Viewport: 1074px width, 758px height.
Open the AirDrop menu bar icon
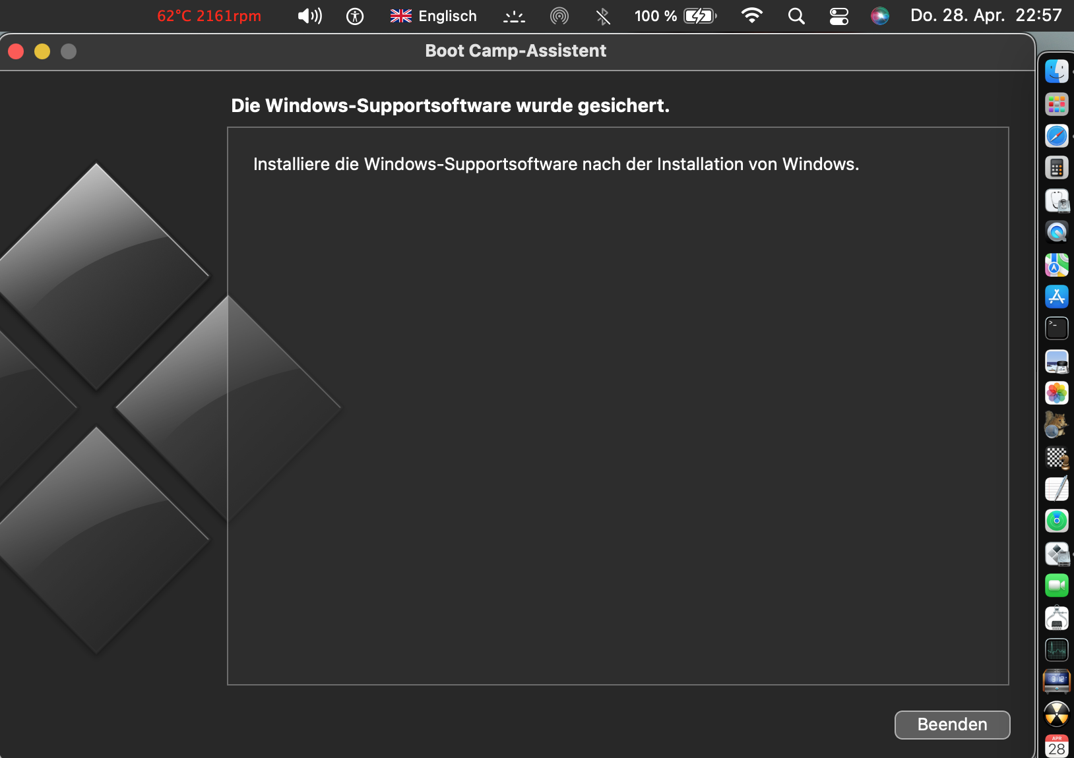point(559,16)
